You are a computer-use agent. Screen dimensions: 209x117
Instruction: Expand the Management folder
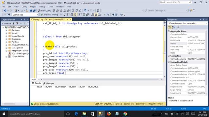[6, 48]
